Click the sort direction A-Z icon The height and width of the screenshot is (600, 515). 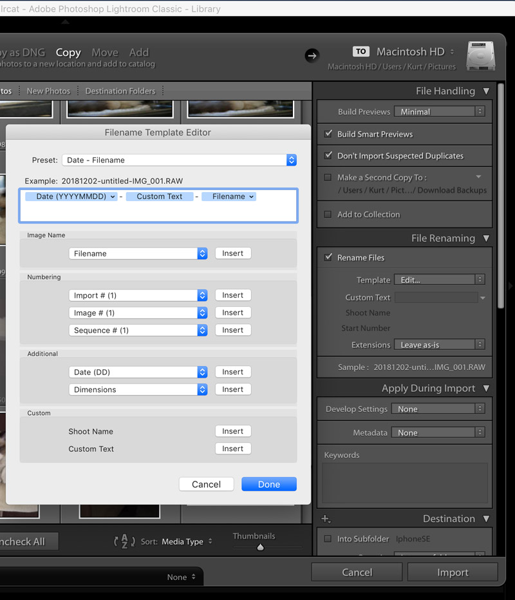(x=125, y=541)
